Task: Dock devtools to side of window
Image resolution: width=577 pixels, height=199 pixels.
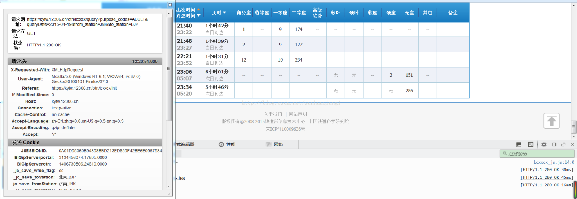Action: (554, 144)
